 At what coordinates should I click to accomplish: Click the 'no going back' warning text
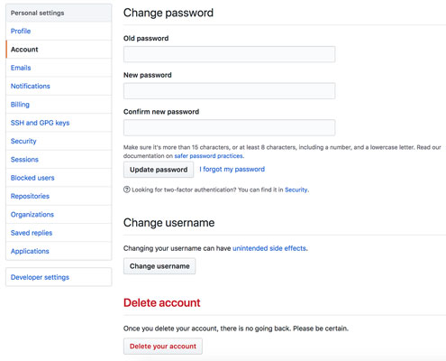pos(236,329)
